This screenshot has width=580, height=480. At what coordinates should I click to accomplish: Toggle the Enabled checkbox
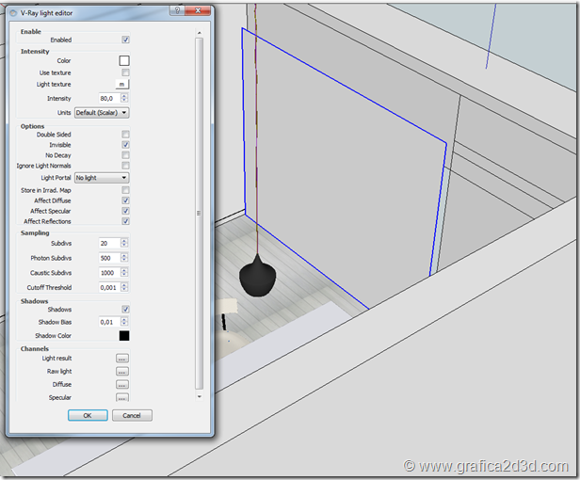[125, 40]
